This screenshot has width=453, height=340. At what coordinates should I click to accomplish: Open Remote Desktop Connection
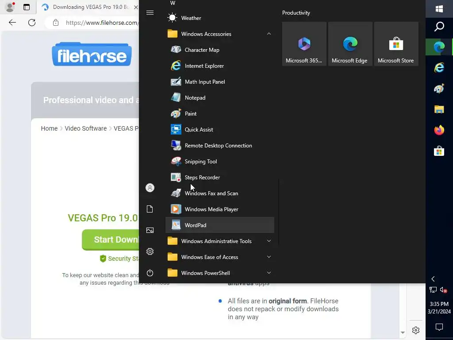(x=219, y=145)
